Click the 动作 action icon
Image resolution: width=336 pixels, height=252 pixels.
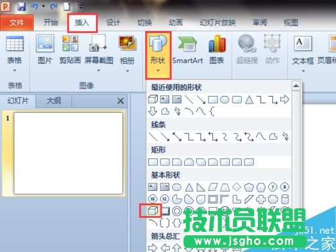(272, 49)
